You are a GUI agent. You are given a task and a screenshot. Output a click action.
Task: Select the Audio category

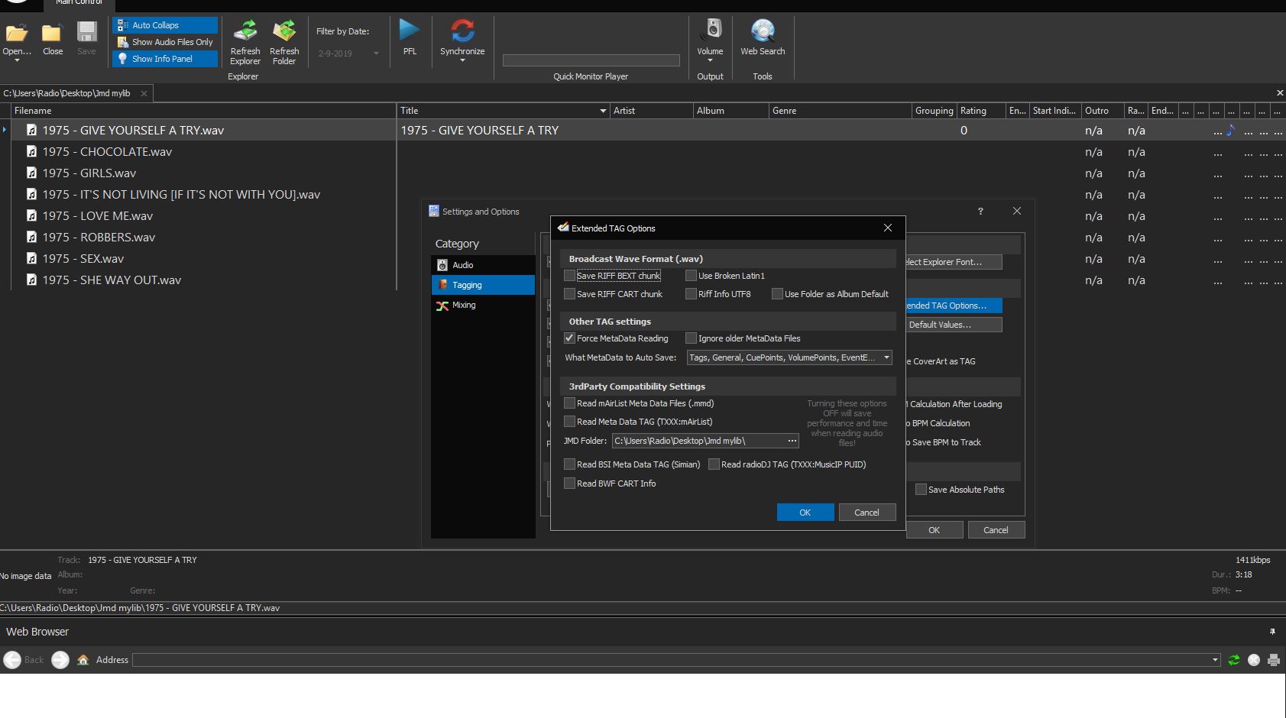click(483, 265)
